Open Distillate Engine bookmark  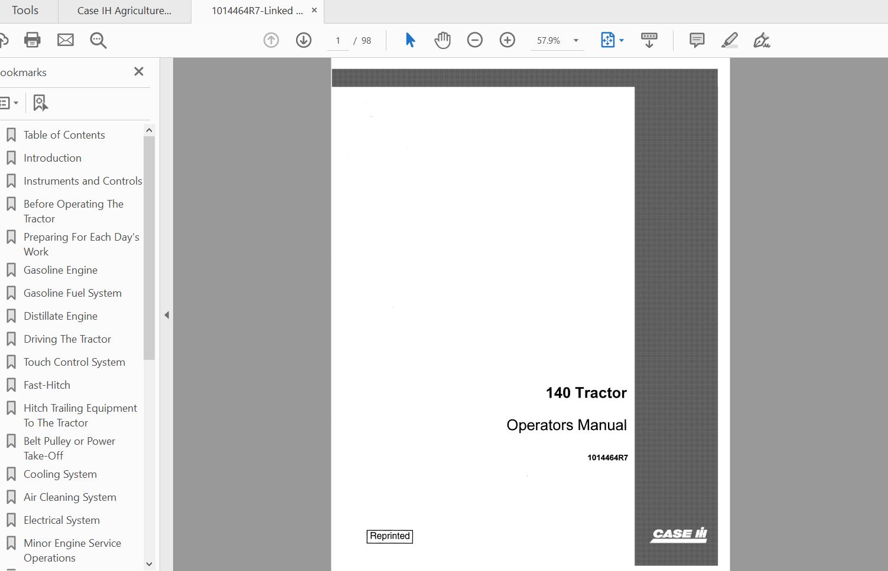tap(60, 316)
